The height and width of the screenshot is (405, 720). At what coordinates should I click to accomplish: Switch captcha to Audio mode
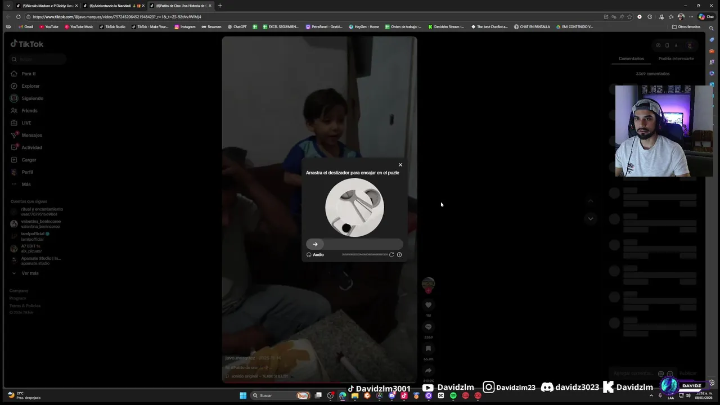(x=315, y=255)
